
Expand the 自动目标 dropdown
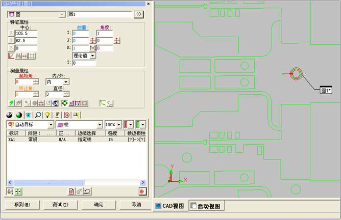[51, 124]
